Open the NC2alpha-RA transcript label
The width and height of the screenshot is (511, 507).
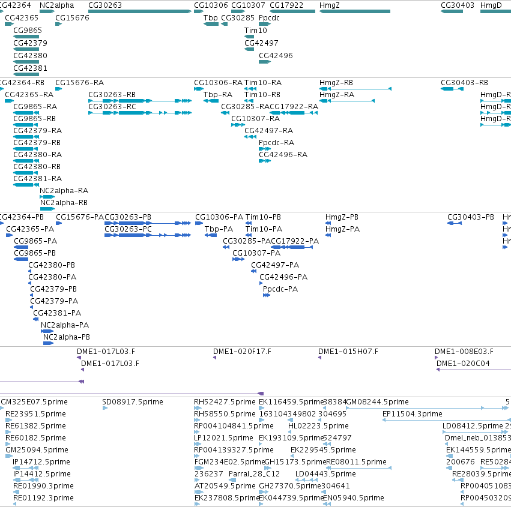click(x=64, y=190)
